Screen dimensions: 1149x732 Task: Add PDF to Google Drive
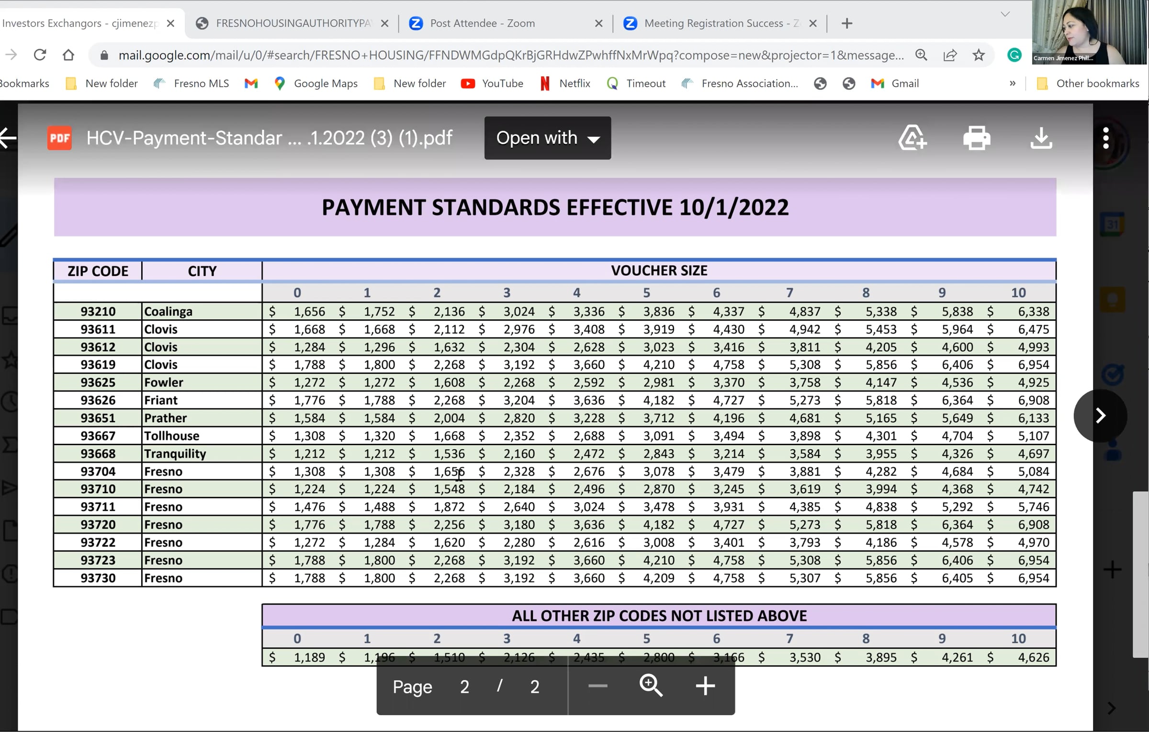[912, 138]
